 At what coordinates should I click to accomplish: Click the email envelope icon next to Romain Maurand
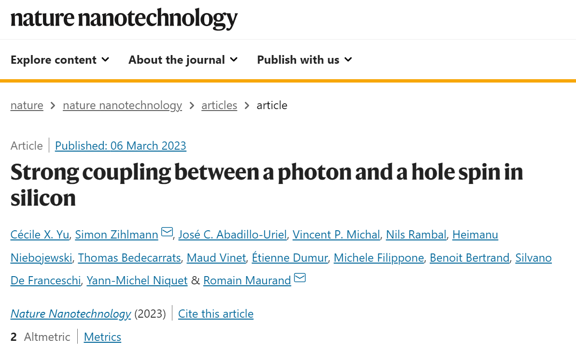click(x=300, y=278)
